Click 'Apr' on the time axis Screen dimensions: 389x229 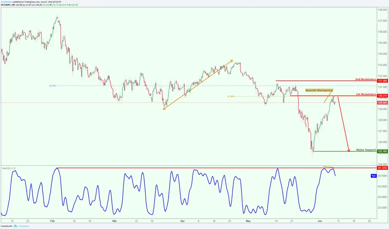point(182,221)
